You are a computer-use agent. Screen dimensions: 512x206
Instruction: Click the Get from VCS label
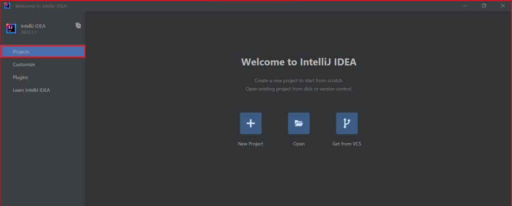(x=347, y=144)
